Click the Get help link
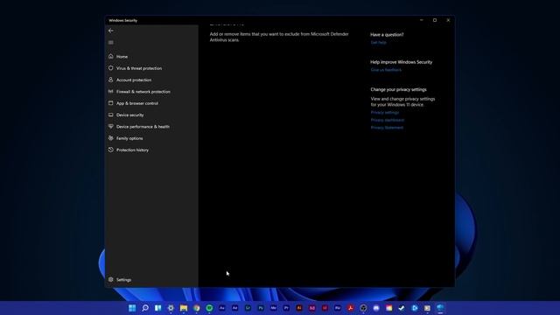Screen dimensions: 560x315 pyautogui.click(x=378, y=43)
